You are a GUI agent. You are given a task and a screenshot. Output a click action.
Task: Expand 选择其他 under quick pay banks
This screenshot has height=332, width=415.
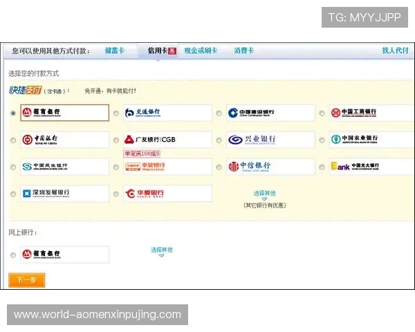pos(265,194)
